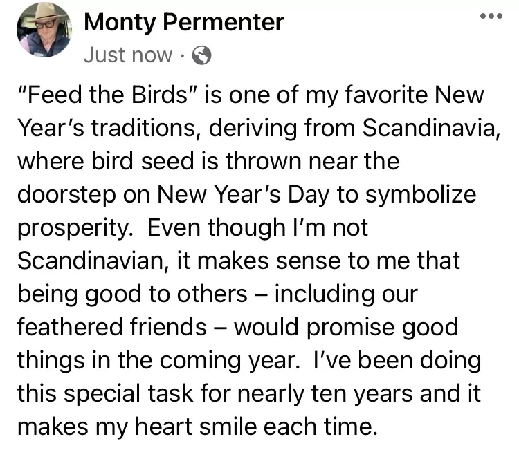The height and width of the screenshot is (468, 519).
Task: Open Monty Permenter's profile picture
Action: tap(42, 30)
